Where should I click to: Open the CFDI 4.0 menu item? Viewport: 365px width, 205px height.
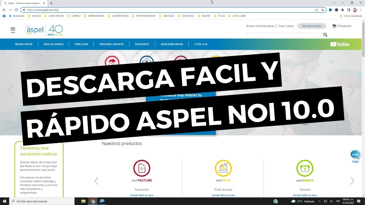[x=201, y=44]
